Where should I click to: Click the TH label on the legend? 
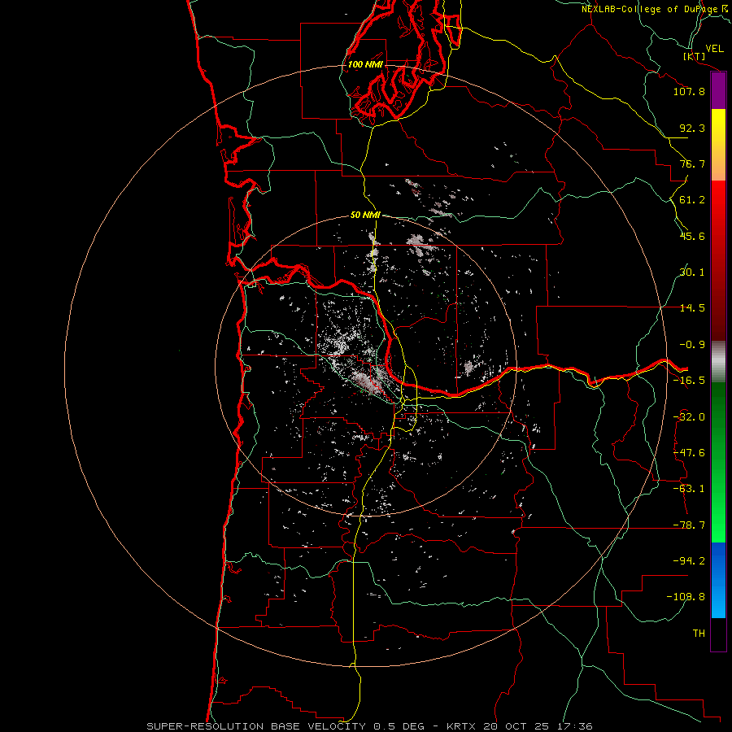point(699,633)
